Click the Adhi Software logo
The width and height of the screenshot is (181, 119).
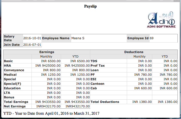[x=161, y=20]
